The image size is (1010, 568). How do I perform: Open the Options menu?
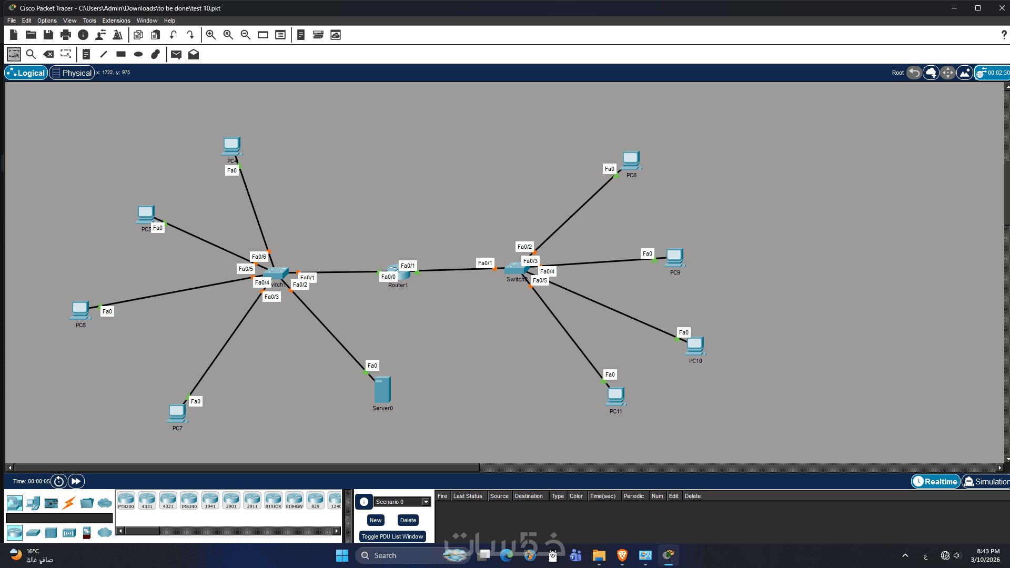(46, 21)
